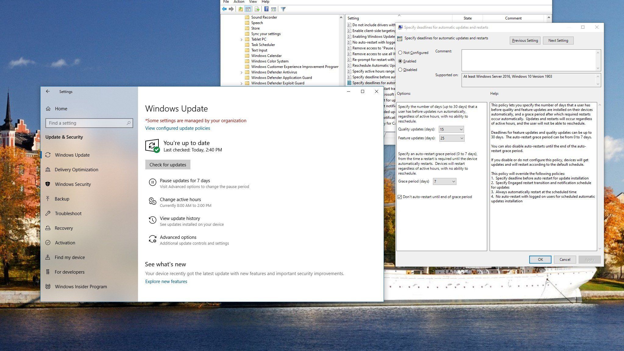Click the Pause updates for 7 days icon
The width and height of the screenshot is (624, 351).
coord(152,183)
